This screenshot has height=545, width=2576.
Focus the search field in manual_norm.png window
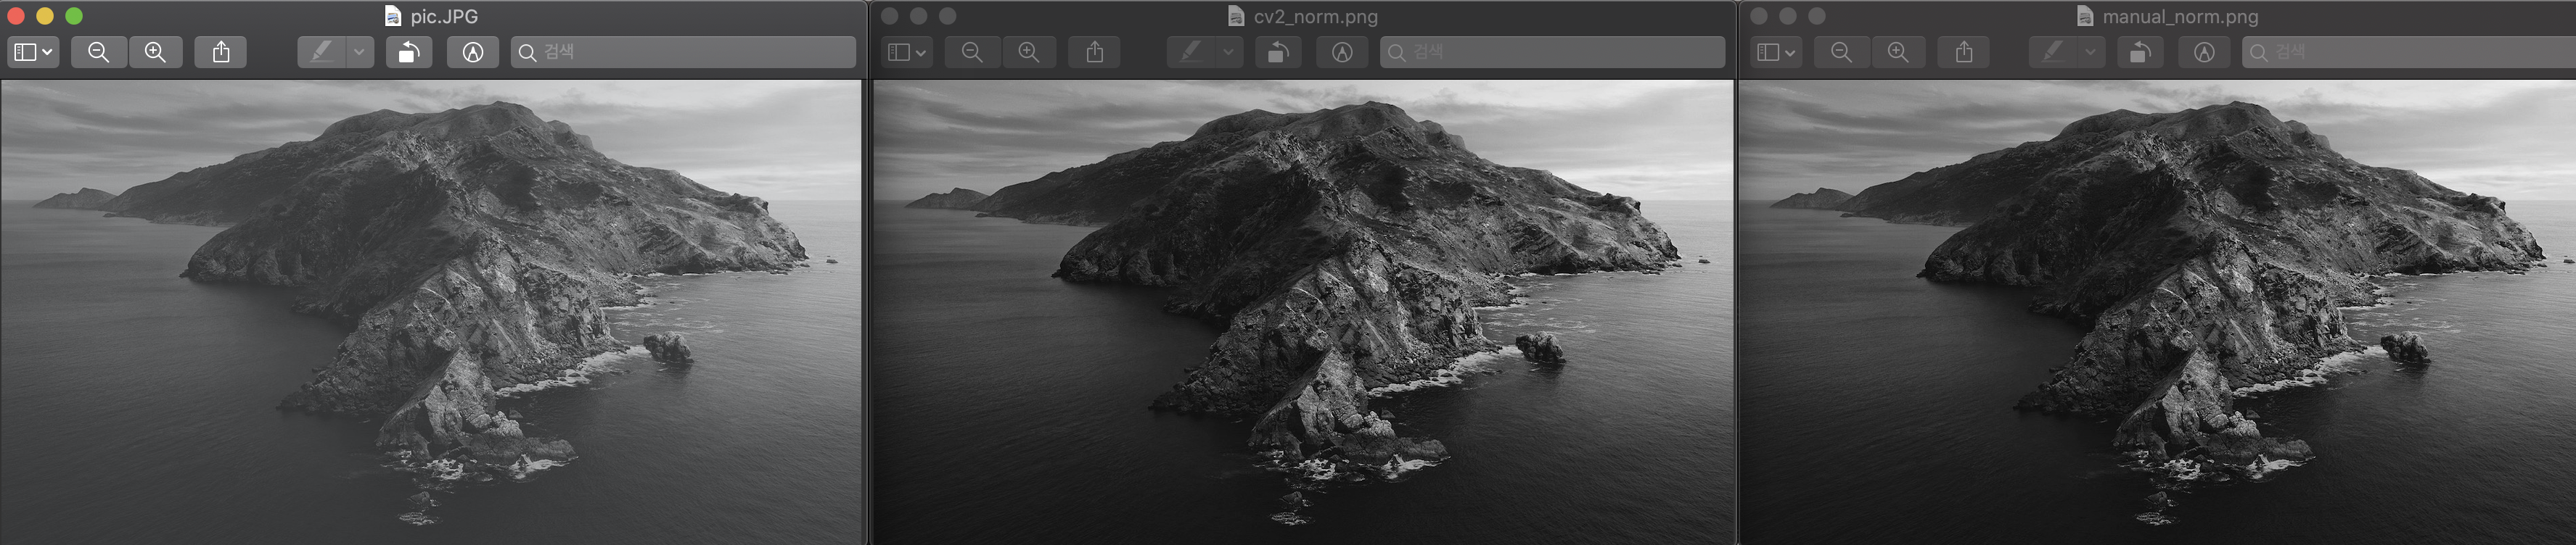2409,52
